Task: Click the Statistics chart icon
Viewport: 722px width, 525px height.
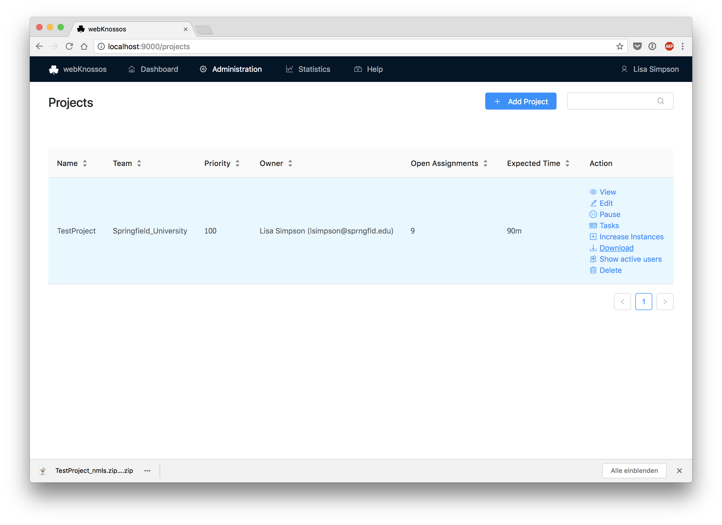Action: click(289, 69)
